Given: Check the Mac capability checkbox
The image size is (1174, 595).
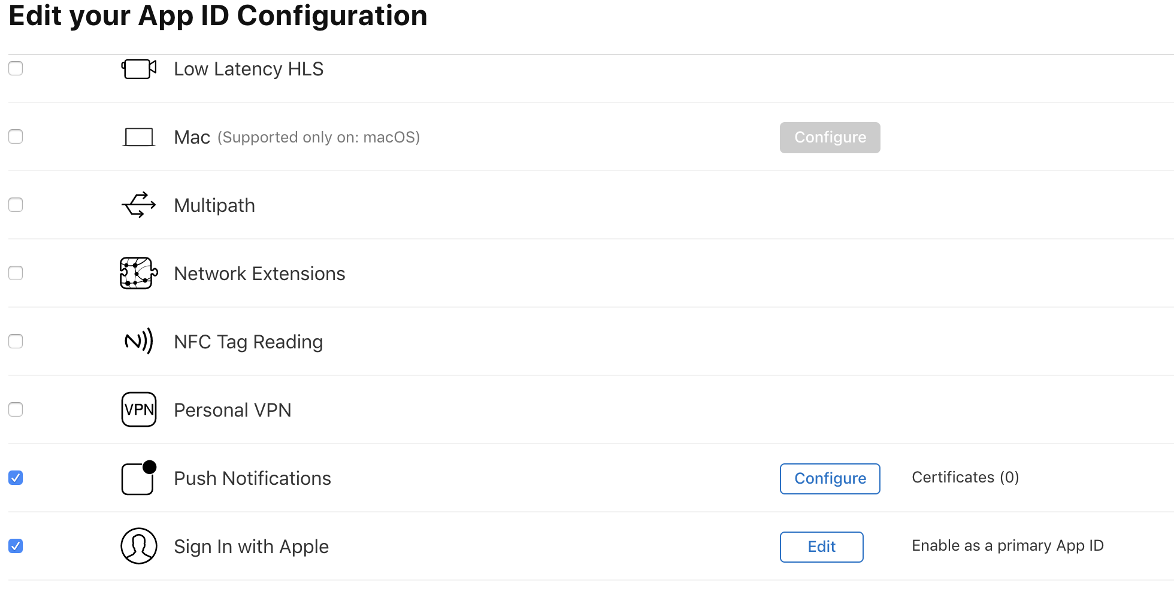Looking at the screenshot, I should pyautogui.click(x=16, y=136).
